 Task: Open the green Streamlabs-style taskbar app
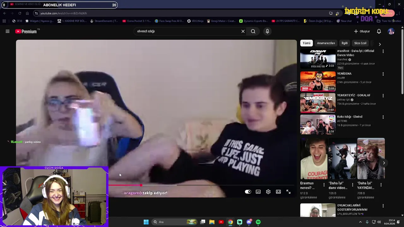[240, 222]
